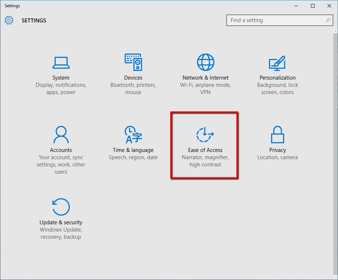The width and height of the screenshot is (338, 280).
Task: Close the Settings window
Action: tap(329, 6)
